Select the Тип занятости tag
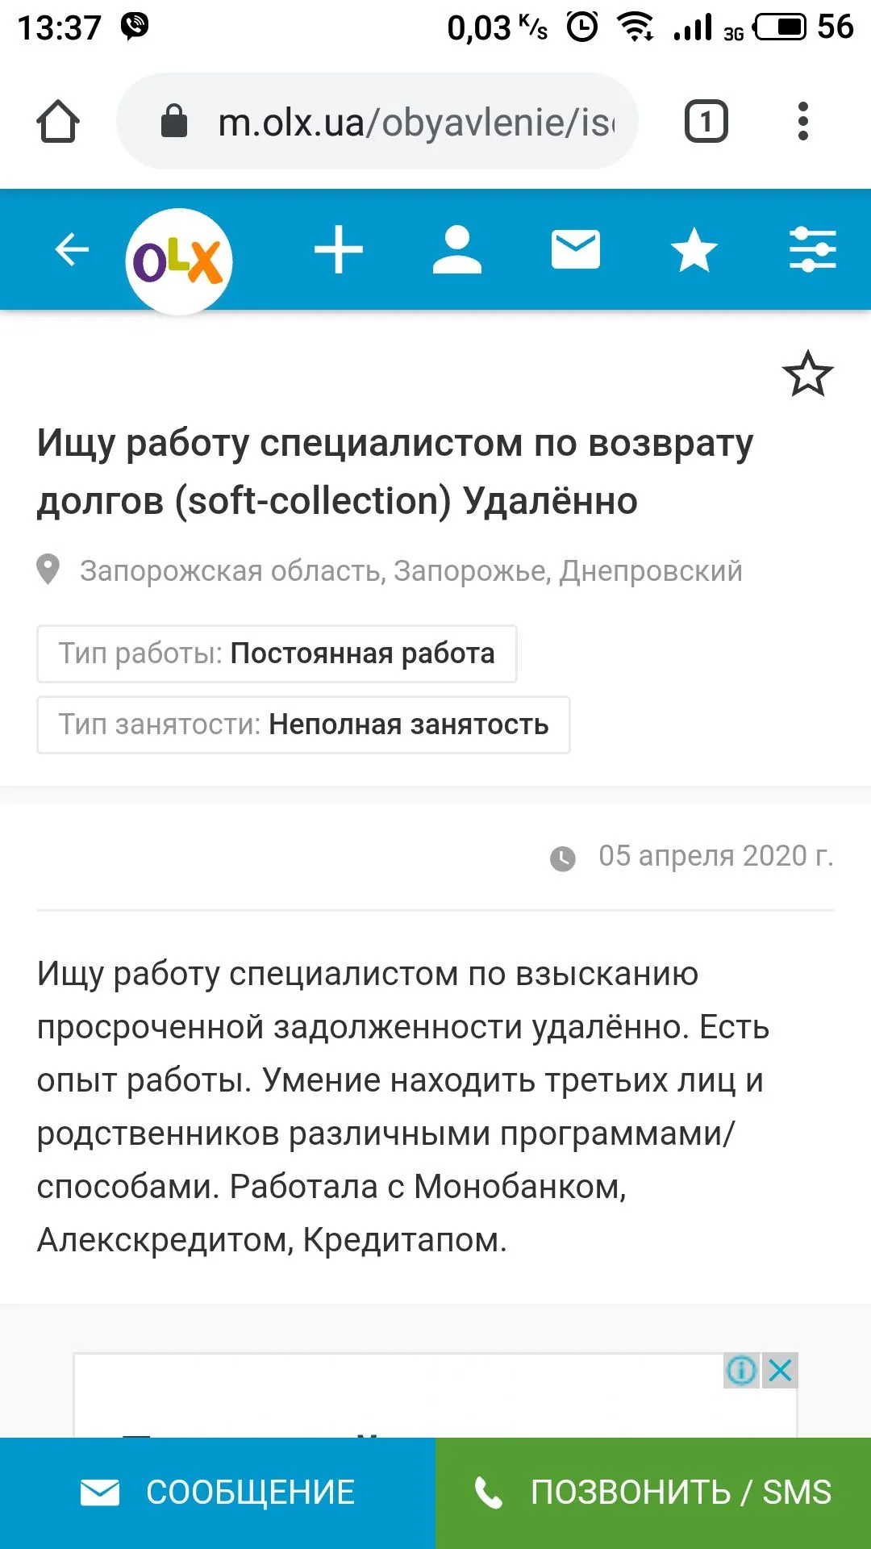871x1549 pixels. point(303,724)
